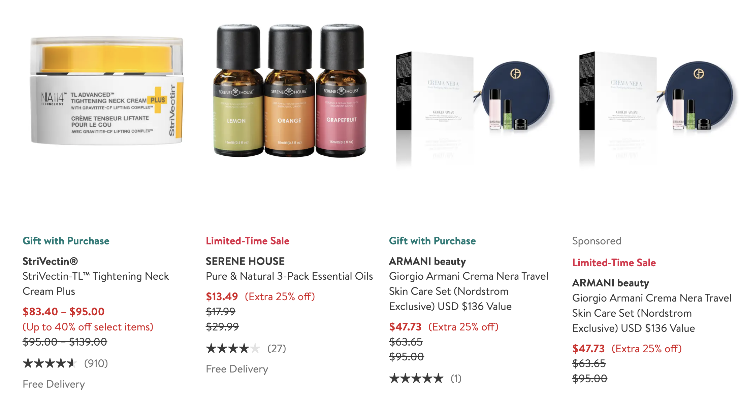Screen dimensions: 739x394
Task: Click Gift with Purchase label above ARMANI beauty
Action: tap(432, 241)
